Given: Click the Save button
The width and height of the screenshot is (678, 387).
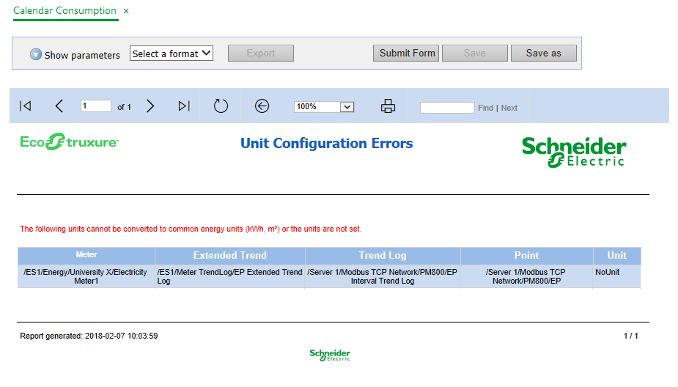Looking at the screenshot, I should point(475,54).
